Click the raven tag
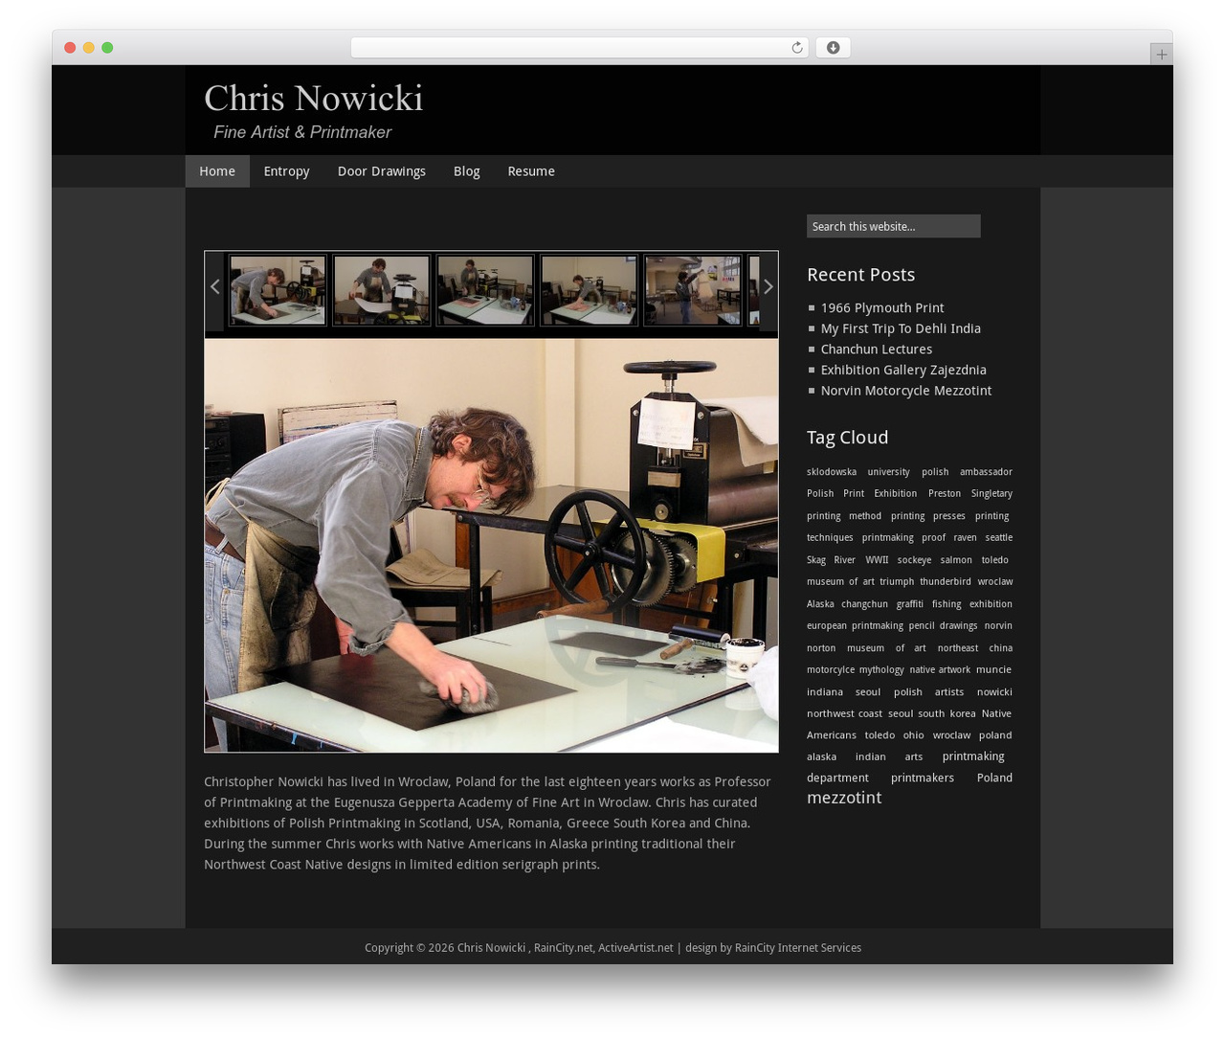This screenshot has height=1038, width=1225. click(x=965, y=538)
